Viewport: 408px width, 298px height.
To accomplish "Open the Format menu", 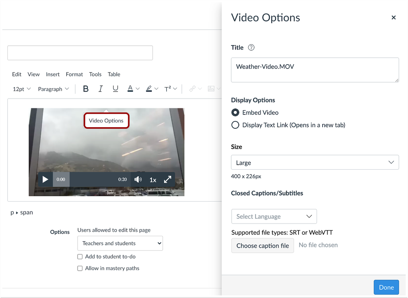I will pos(74,74).
